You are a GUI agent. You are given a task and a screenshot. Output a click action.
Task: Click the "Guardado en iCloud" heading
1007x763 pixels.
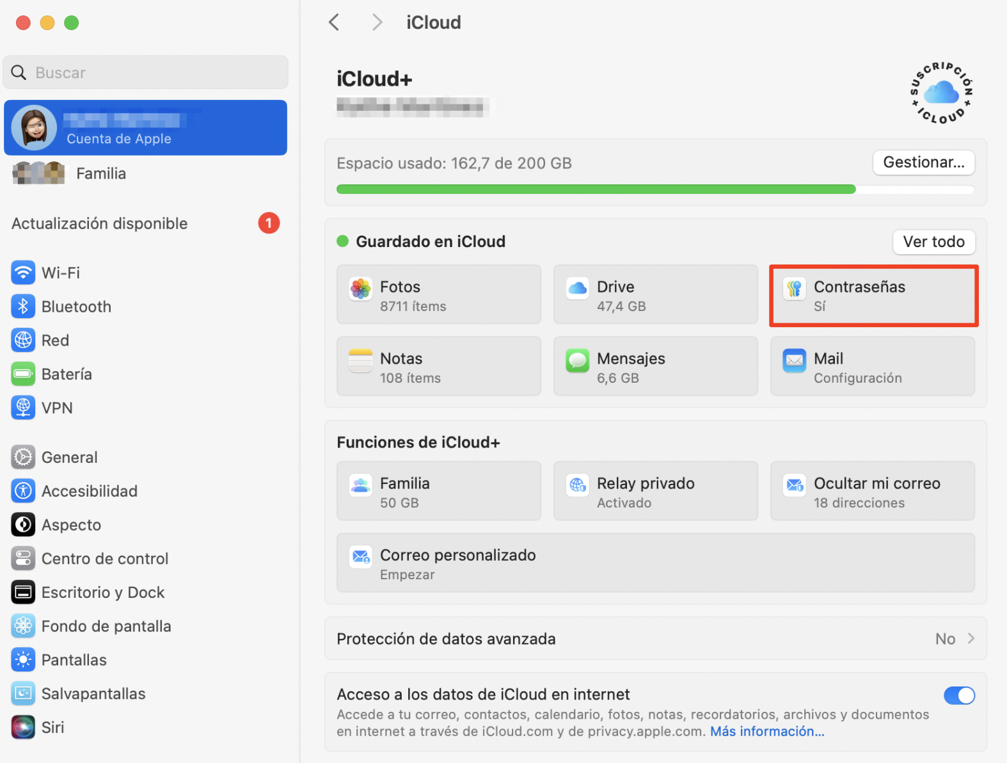(x=431, y=241)
